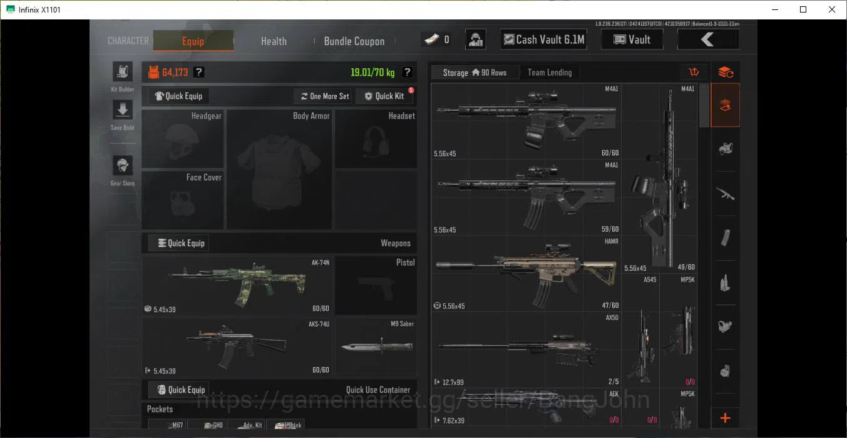Select the all-items storage filter
Viewport: 847px width, 438px height.
coord(726,105)
